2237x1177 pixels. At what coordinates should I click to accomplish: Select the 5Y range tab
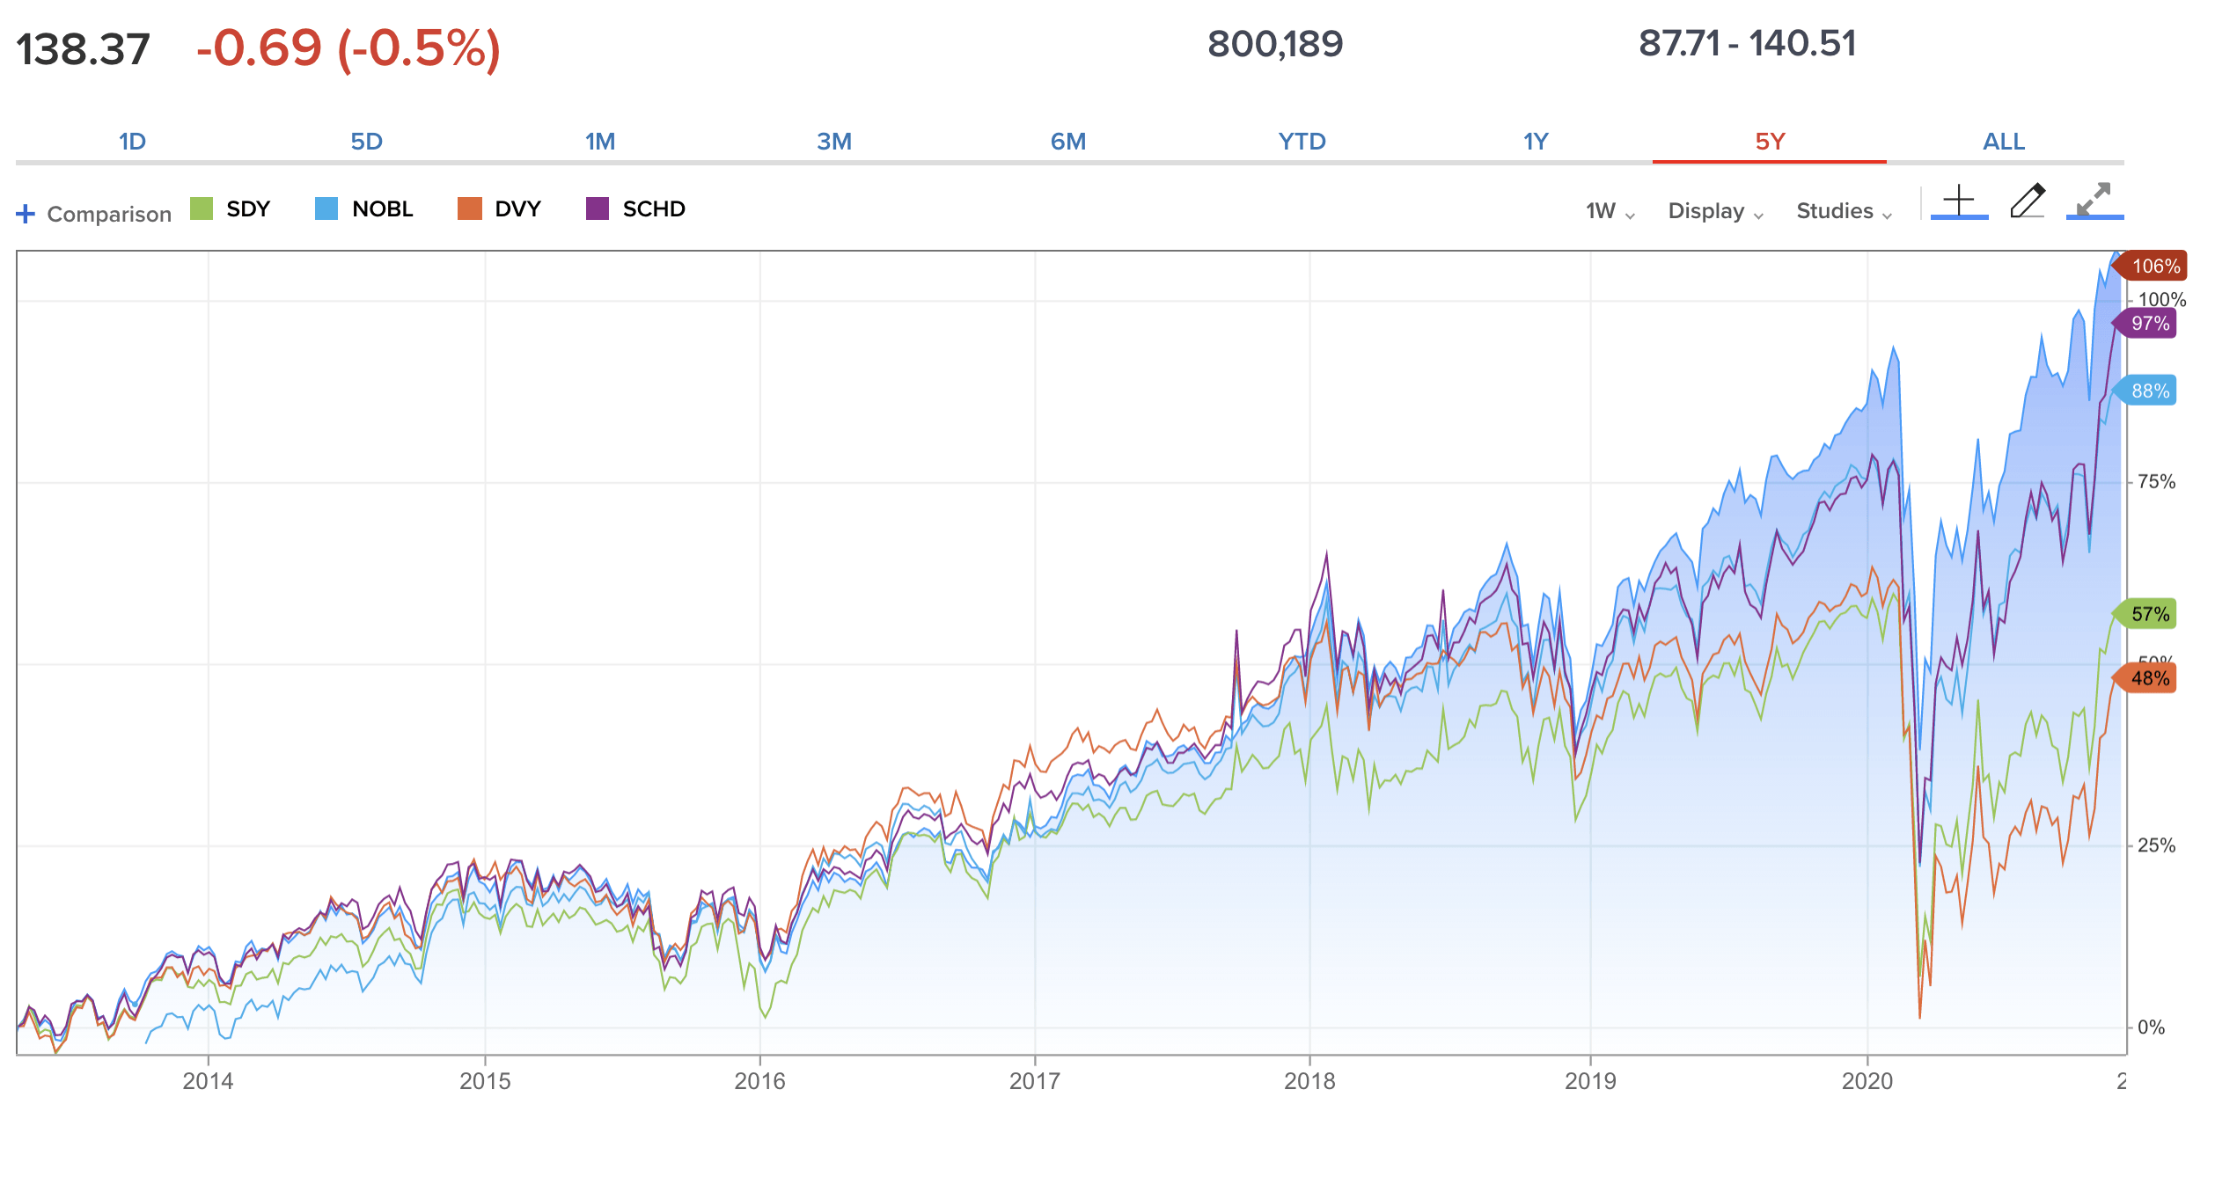click(1770, 142)
